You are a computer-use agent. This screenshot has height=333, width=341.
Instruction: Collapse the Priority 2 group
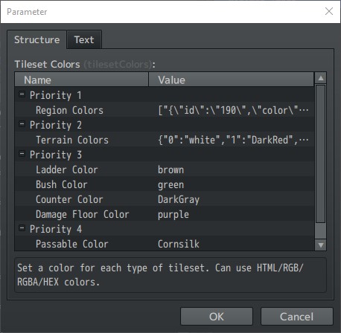[22, 124]
